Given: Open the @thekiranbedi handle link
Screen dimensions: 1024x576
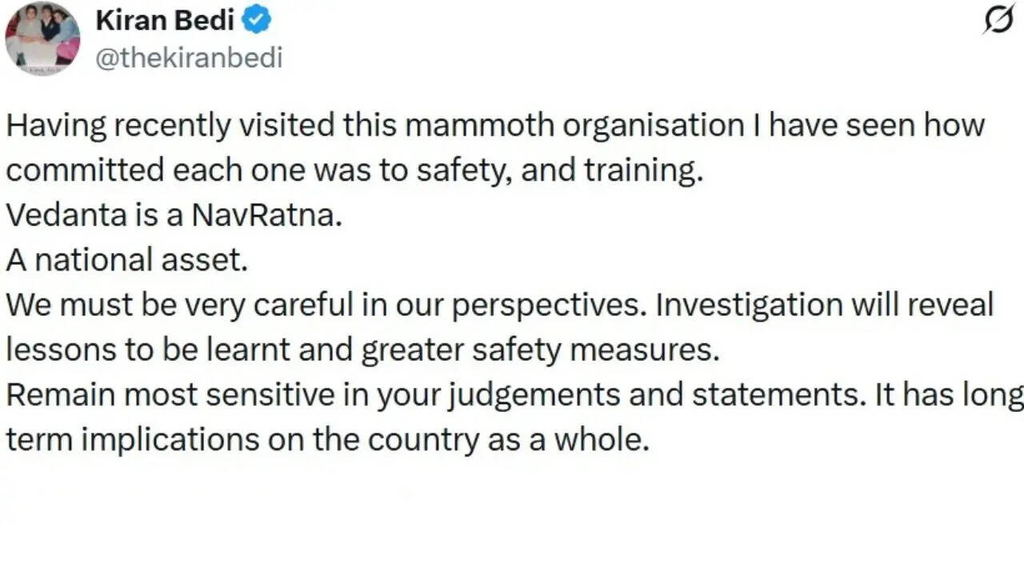Looking at the screenshot, I should pyautogui.click(x=189, y=58).
